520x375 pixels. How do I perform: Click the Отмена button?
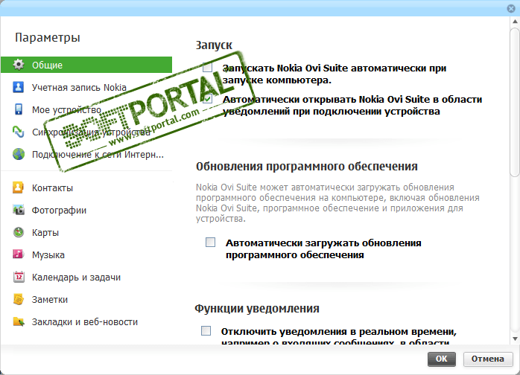(x=487, y=359)
